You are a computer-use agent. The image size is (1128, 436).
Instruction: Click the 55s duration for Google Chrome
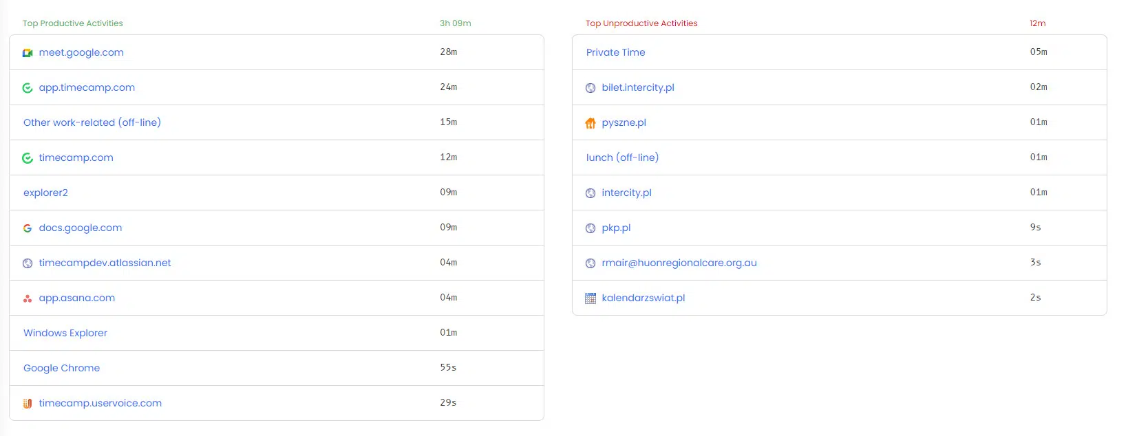coord(449,367)
